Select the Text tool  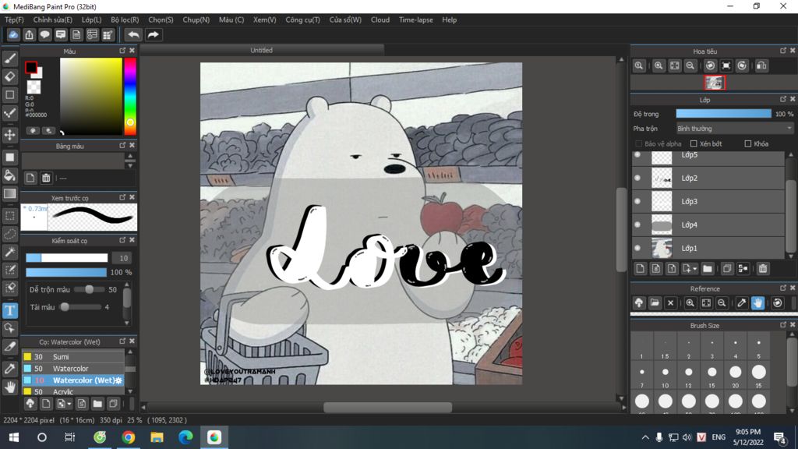(9, 310)
